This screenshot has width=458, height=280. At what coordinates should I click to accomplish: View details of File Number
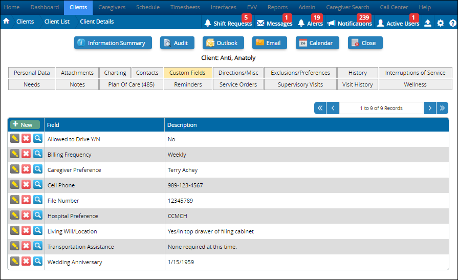[38, 200]
